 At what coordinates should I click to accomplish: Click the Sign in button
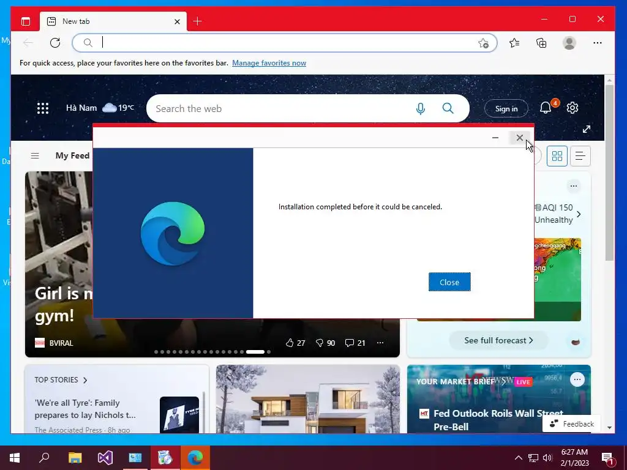[506, 109]
